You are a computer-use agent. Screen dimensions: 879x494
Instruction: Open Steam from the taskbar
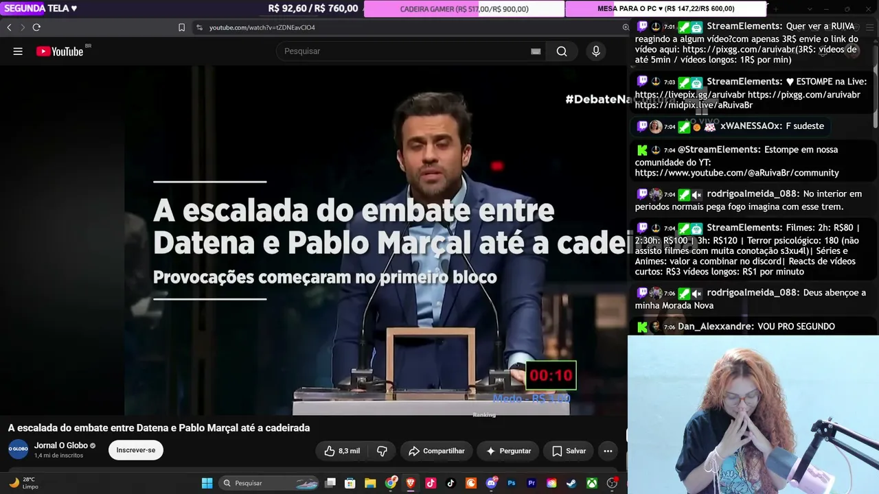(571, 483)
